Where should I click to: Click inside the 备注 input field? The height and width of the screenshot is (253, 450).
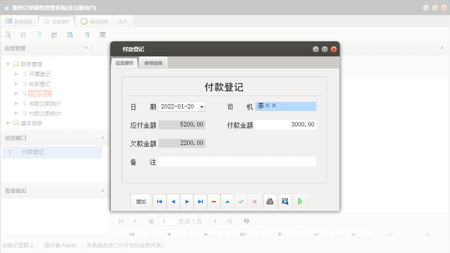pyautogui.click(x=238, y=161)
